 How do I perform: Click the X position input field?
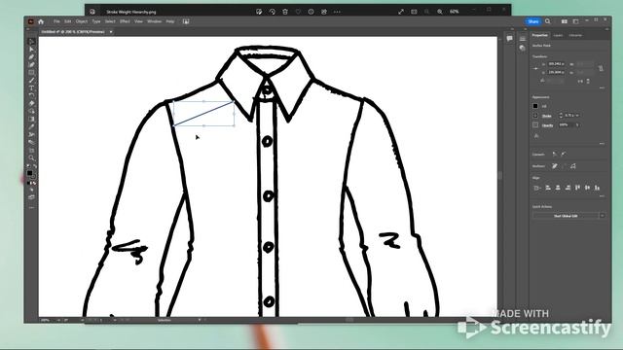tap(556, 64)
